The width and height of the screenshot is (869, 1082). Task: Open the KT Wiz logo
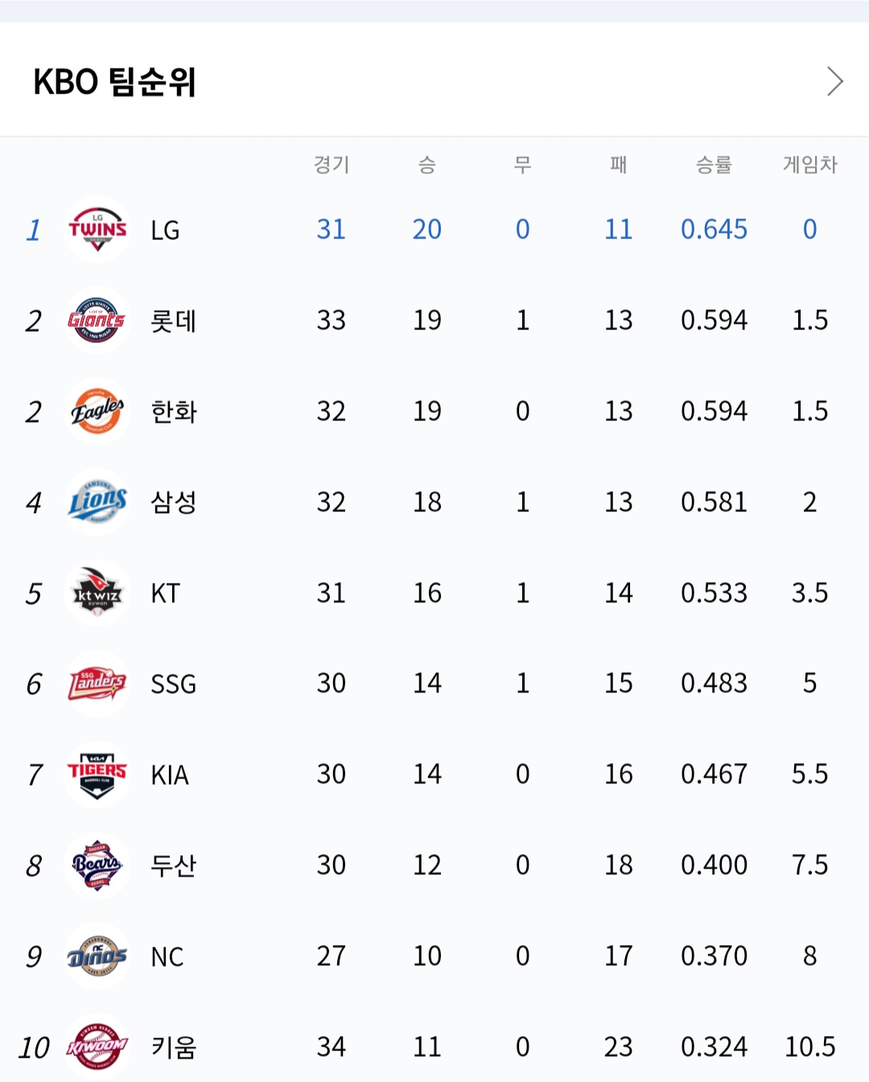tap(97, 593)
